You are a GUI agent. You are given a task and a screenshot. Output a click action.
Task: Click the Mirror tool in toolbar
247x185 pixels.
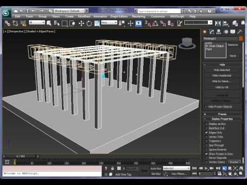[x=218, y=23]
